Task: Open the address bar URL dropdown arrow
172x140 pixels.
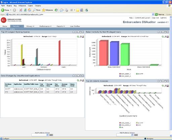Action: (x=153, y=14)
